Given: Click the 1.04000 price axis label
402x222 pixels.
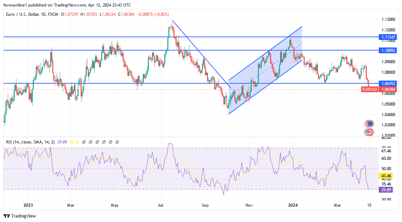Looking at the screenshot, I should click(x=388, y=115).
